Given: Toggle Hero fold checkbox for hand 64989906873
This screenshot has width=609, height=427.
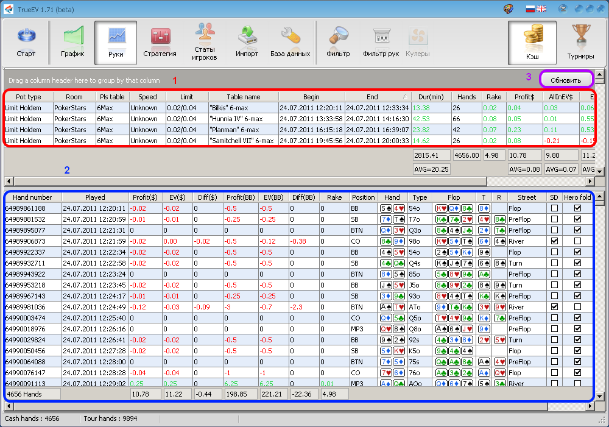Looking at the screenshot, I should 577,241.
